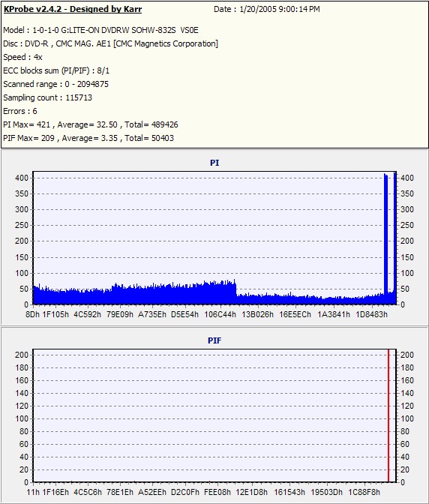429x504 pixels.
Task: Click the FEE08h label on PIF axis
Action: (217, 492)
